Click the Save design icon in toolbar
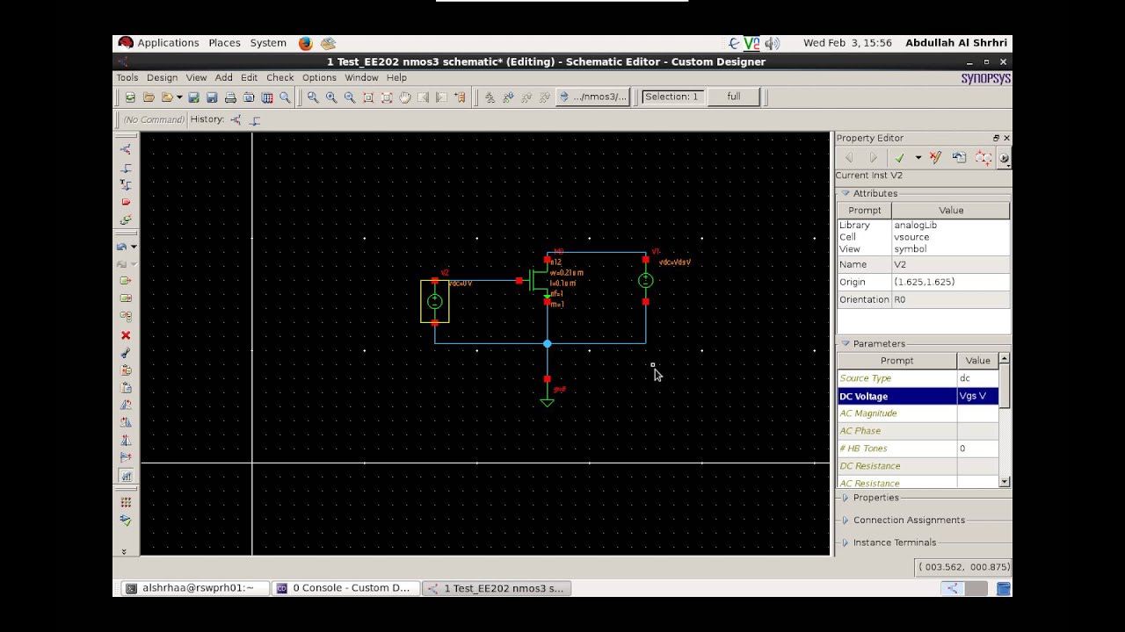1125x632 pixels. (212, 97)
